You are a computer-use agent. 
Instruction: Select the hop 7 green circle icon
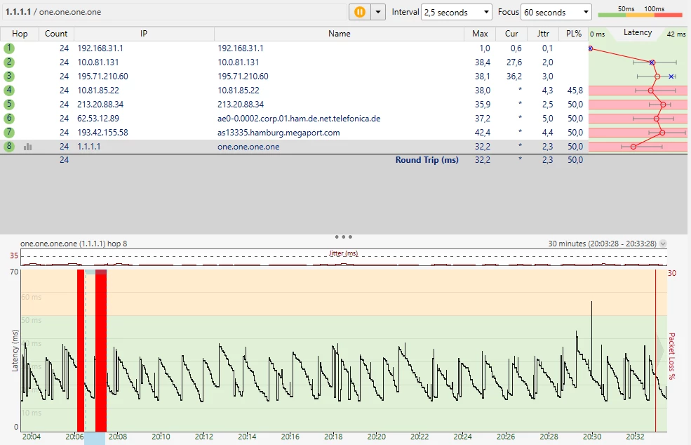8,133
